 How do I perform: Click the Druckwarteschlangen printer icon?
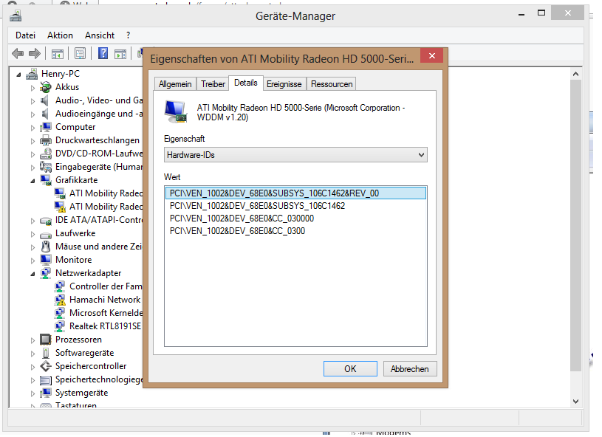(x=46, y=140)
